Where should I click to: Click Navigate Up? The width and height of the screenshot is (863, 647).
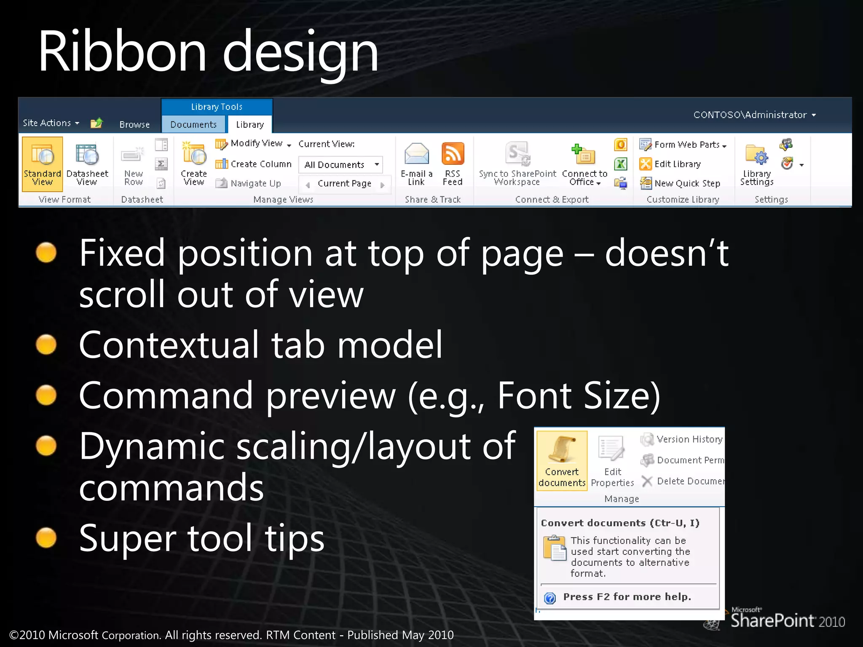tap(248, 183)
